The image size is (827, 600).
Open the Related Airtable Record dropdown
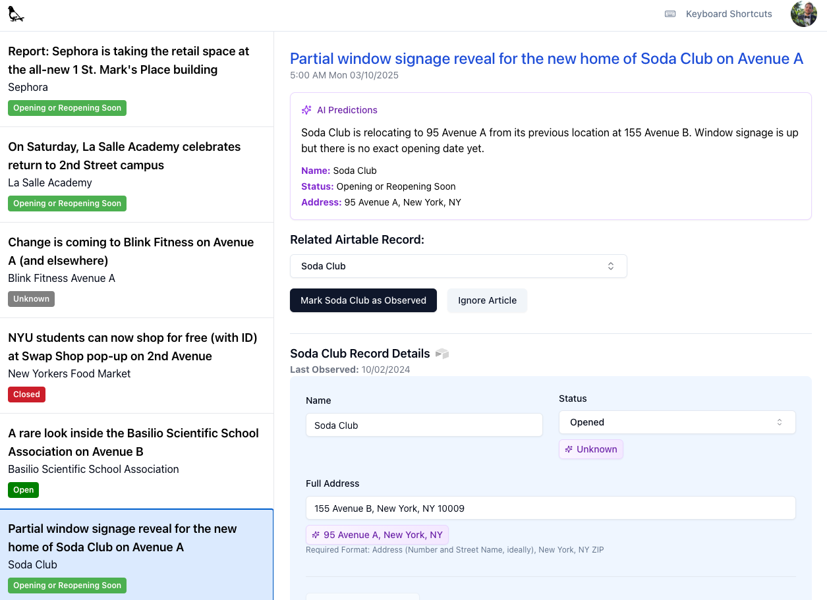point(459,266)
